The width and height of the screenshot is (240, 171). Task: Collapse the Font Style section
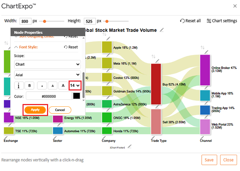(16, 47)
